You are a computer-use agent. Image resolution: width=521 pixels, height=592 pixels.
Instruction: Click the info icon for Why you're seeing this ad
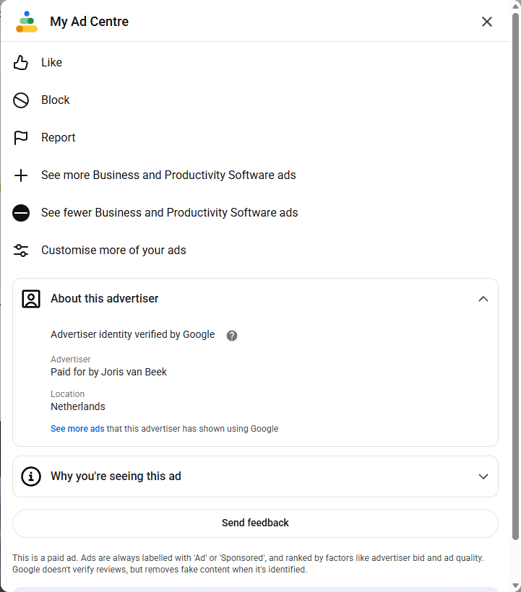31,476
